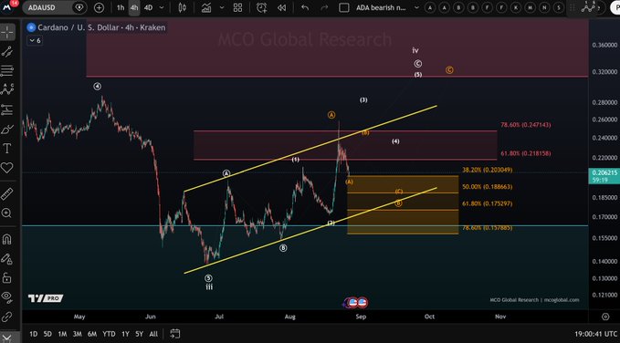Screen dimensions: 620x343
Task: Click the K quick button in toolbar
Action: tap(516, 7)
